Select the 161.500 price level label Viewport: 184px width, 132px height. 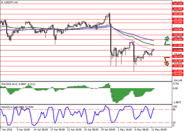pyautogui.click(x=178, y=4)
